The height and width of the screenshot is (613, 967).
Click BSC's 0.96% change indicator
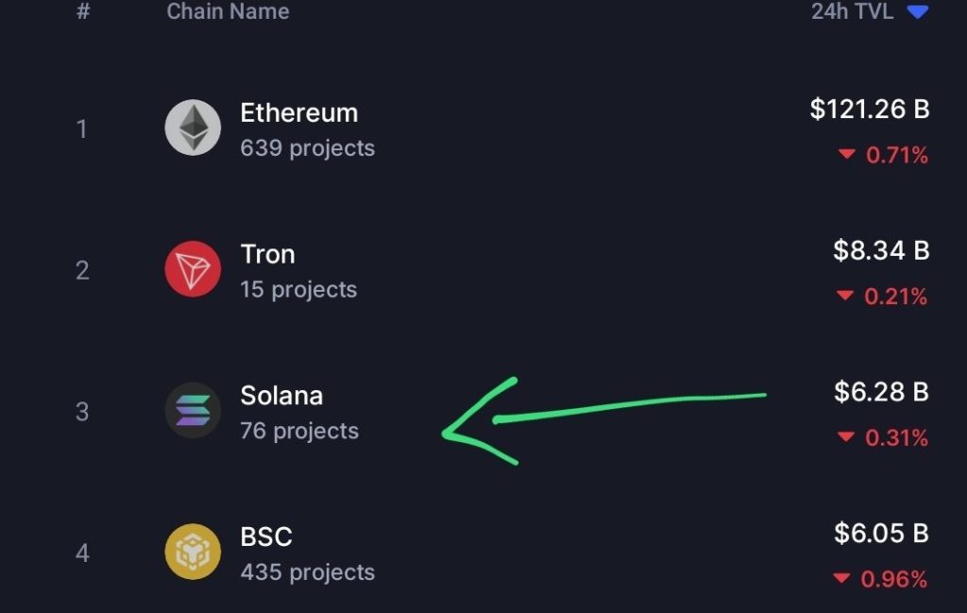coord(882,579)
